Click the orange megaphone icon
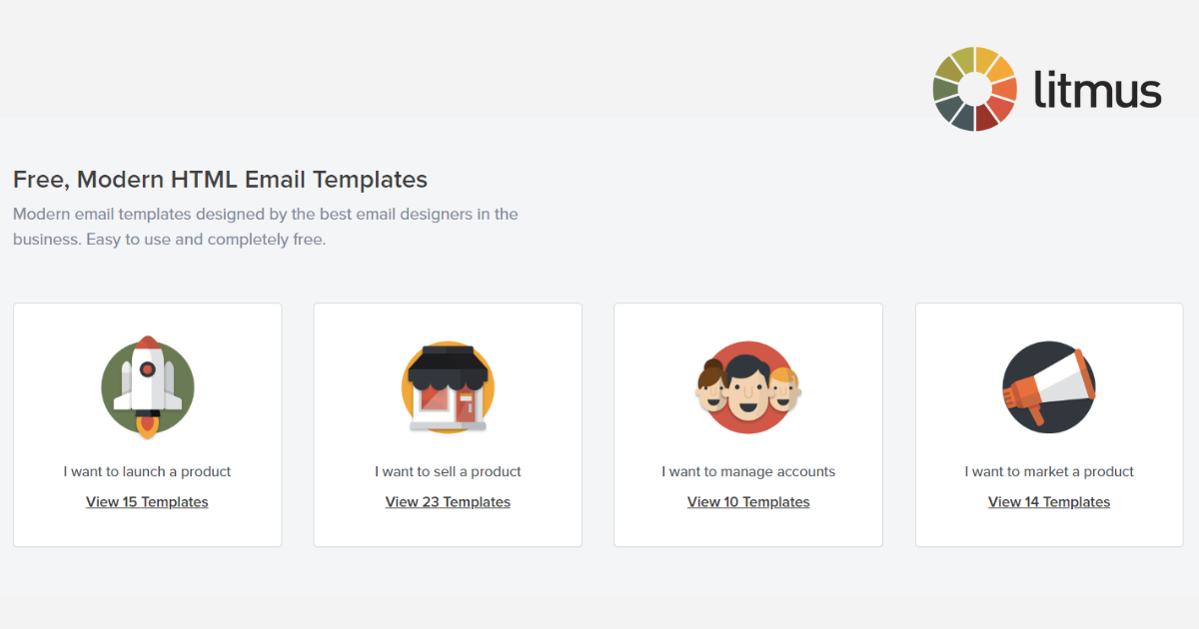This screenshot has width=1199, height=629. pyautogui.click(x=1049, y=387)
